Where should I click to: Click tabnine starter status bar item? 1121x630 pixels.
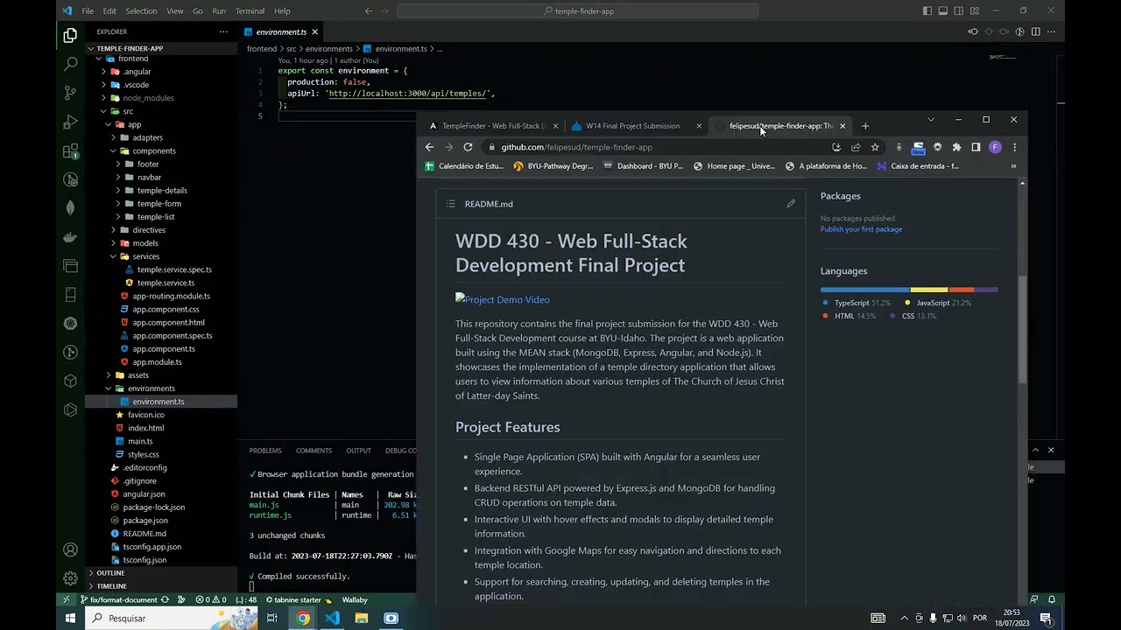click(x=298, y=599)
